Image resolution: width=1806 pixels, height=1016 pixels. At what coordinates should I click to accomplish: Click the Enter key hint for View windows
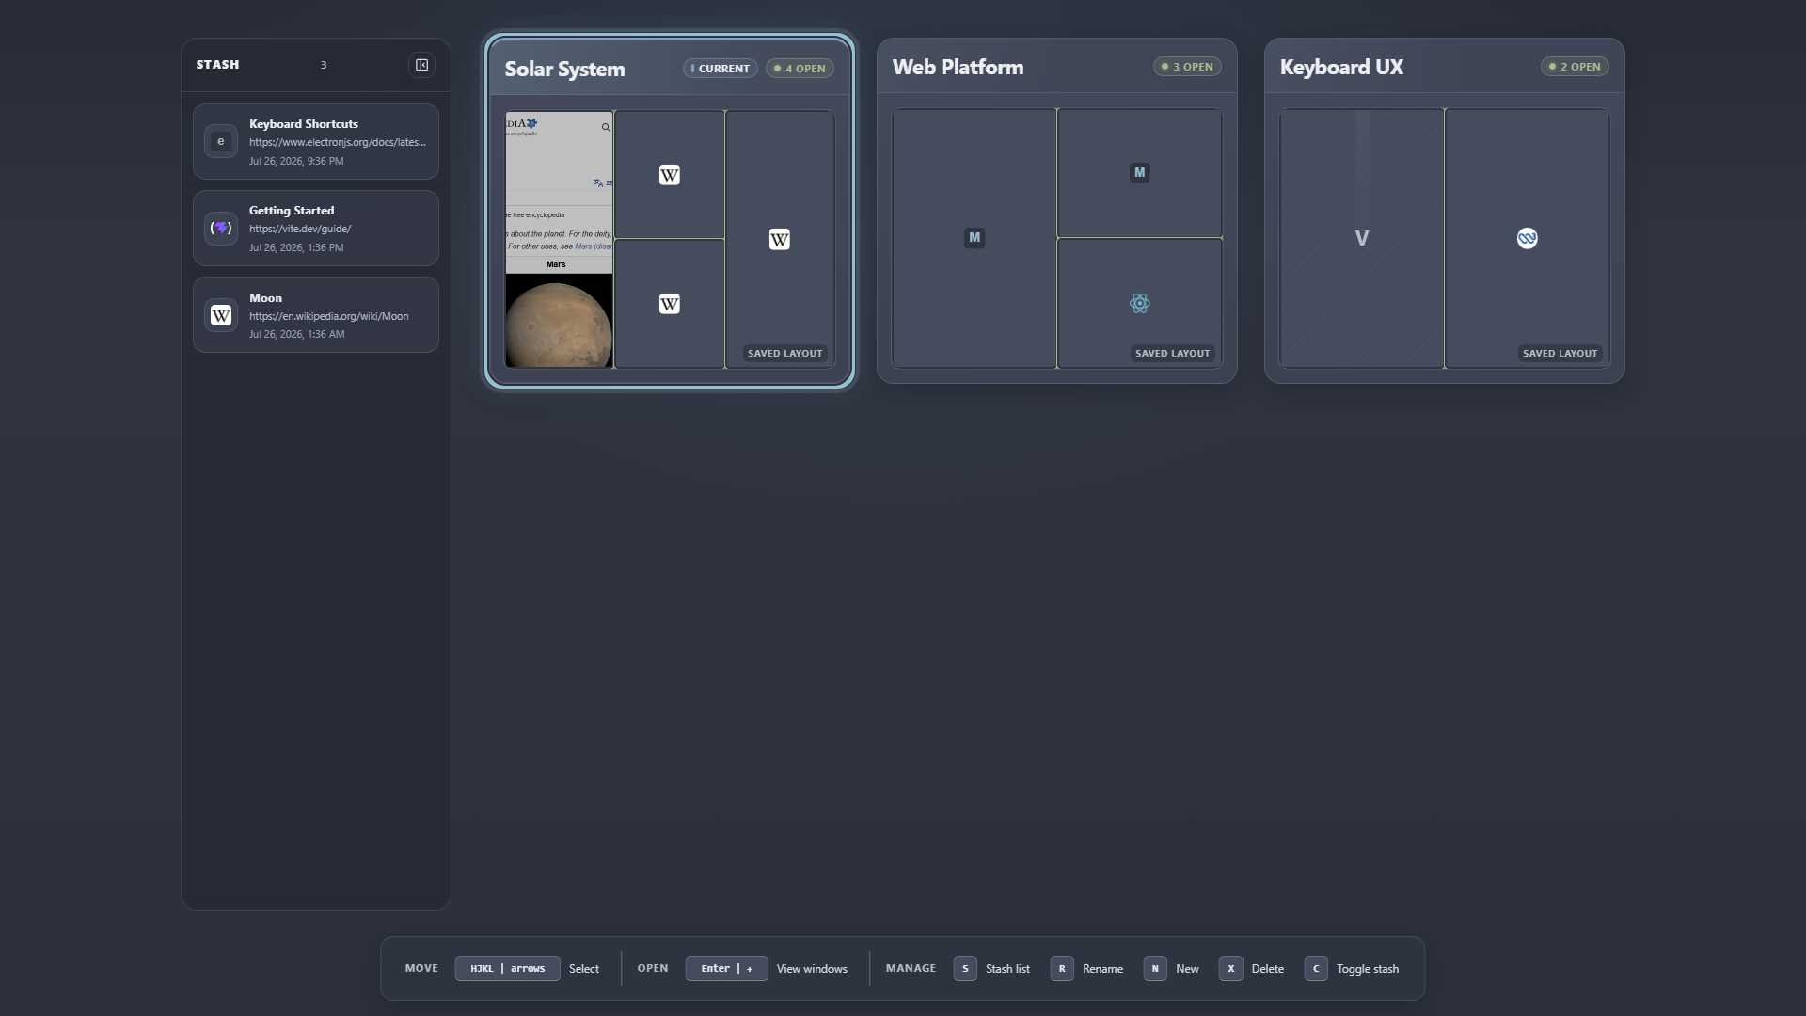[727, 969]
